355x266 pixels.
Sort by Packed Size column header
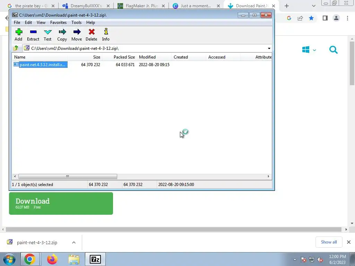tap(119, 57)
